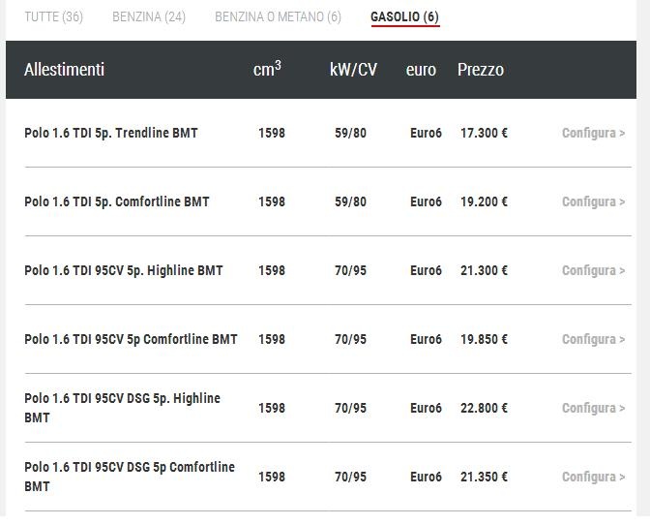Click the Allestimenti column header
The width and height of the screenshot is (650, 525).
64,70
